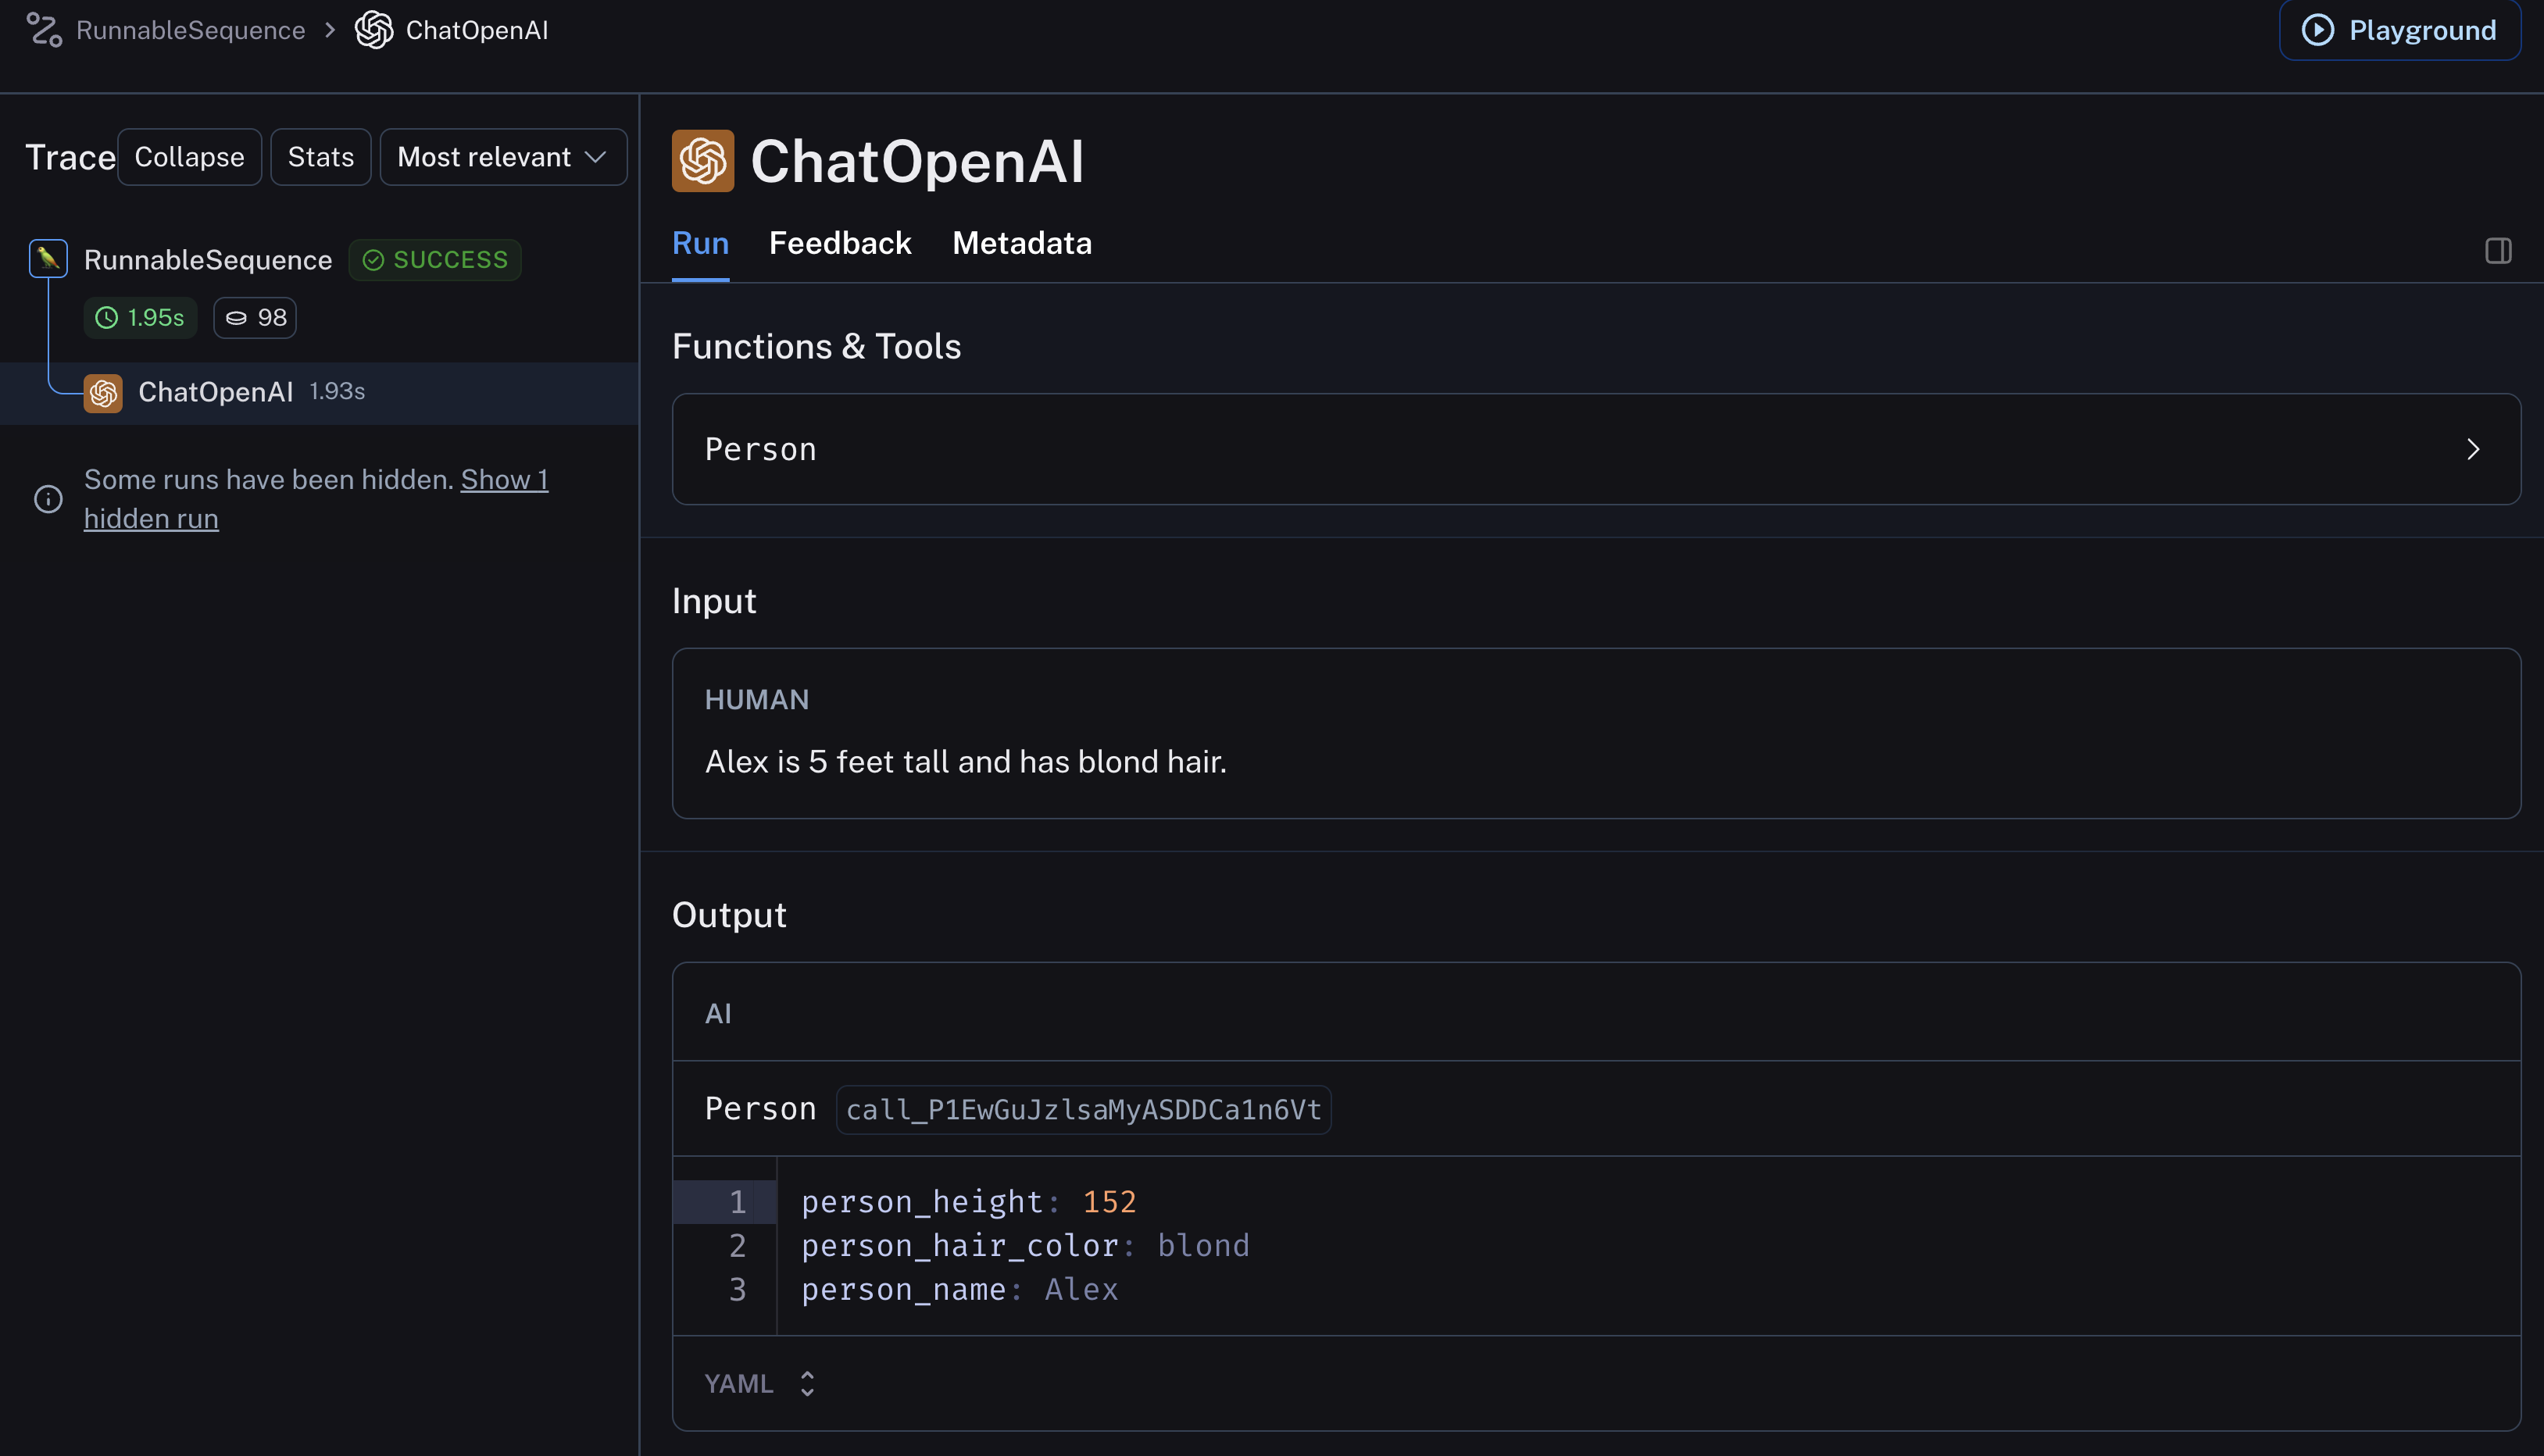Select the ChatOpenAI run in the trace tree
Viewport: 2544px width, 1456px height.
pyautogui.click(x=216, y=392)
